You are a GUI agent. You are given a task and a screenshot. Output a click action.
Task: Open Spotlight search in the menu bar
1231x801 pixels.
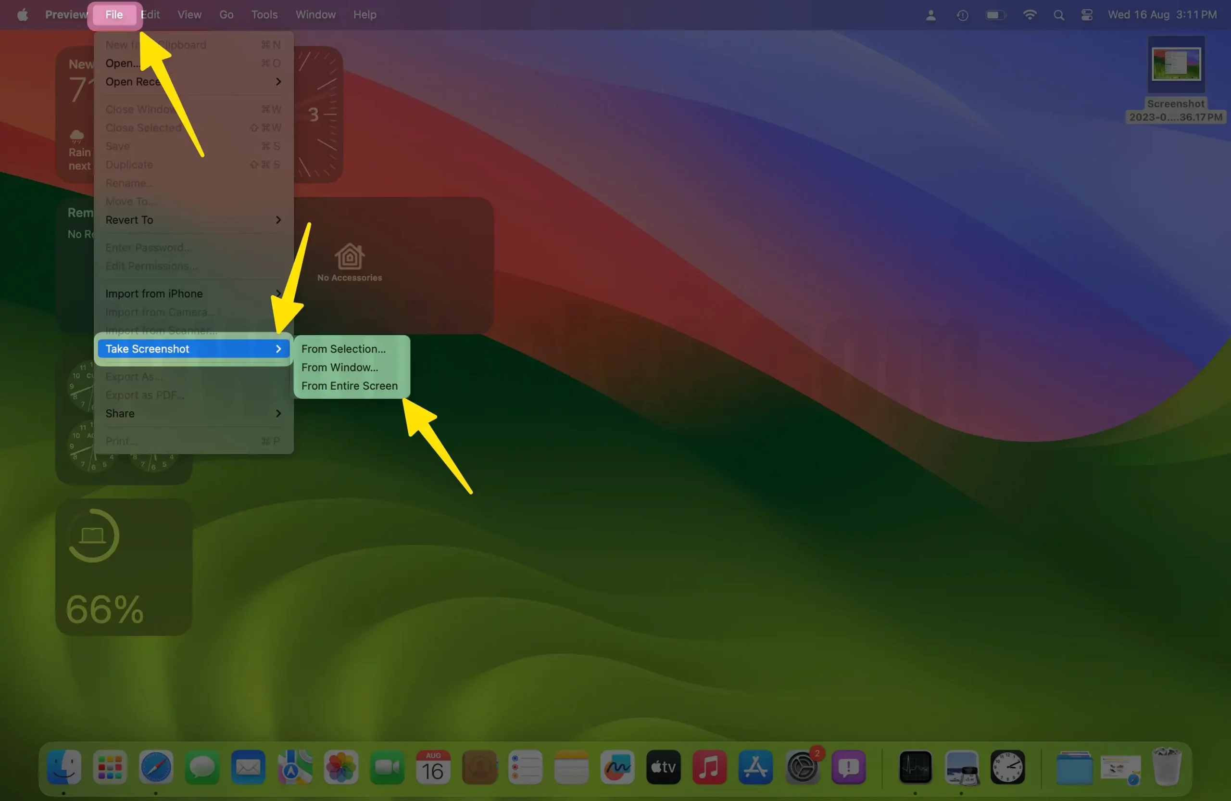pos(1059,15)
